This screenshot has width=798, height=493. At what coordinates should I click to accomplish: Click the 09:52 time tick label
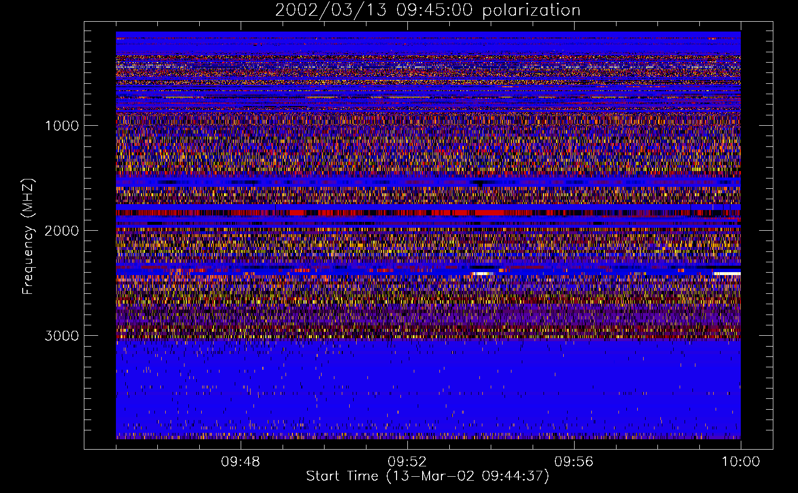point(407,462)
